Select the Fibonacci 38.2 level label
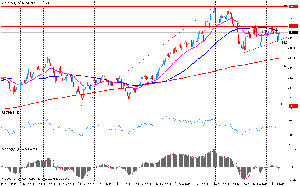 pos(285,43)
